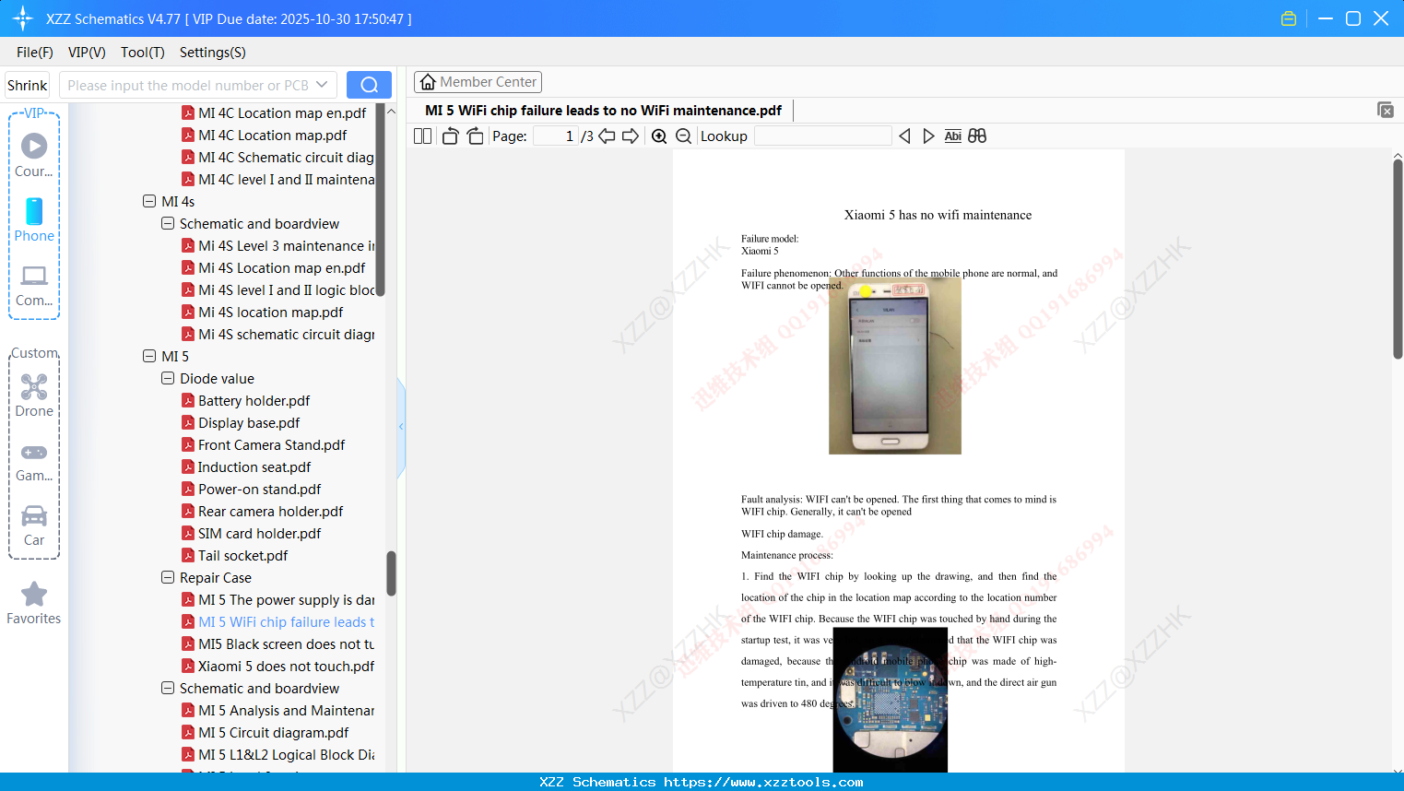This screenshot has height=791, width=1404.
Task: Click the Lookup search input field
Action: tap(823, 136)
